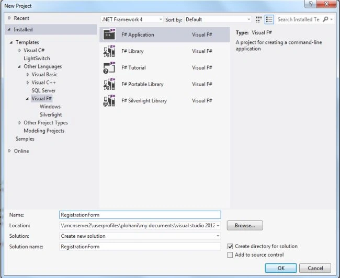The height and width of the screenshot is (278, 340).
Task: Click 'Visual F#' label on Silverlight Library row
Action: pyautogui.click(x=202, y=100)
